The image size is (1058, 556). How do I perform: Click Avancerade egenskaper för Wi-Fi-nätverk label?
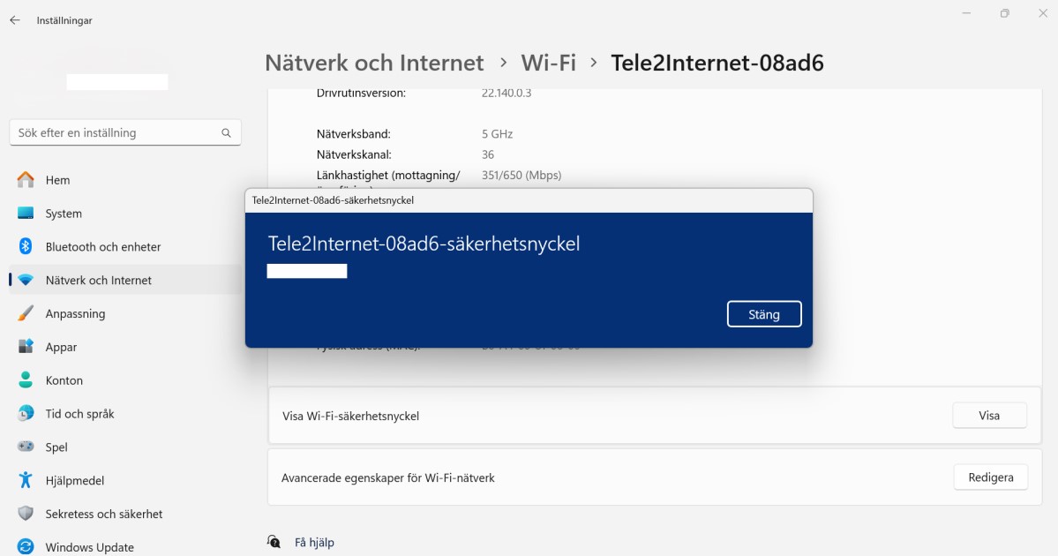pos(388,477)
